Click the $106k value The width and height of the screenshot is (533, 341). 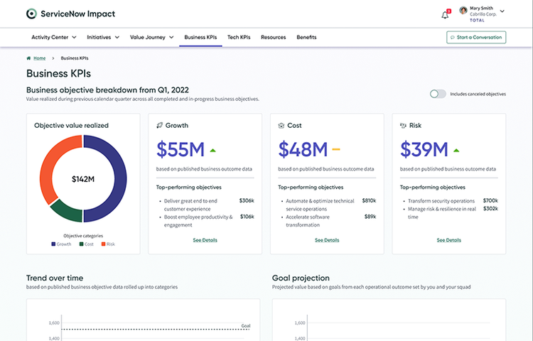click(x=247, y=217)
